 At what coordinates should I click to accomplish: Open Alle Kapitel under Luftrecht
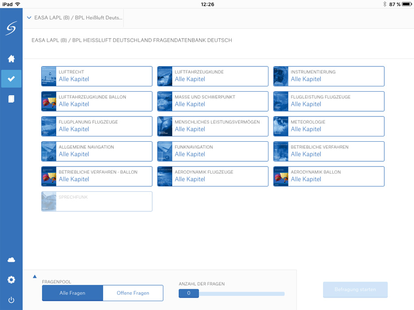pos(74,79)
